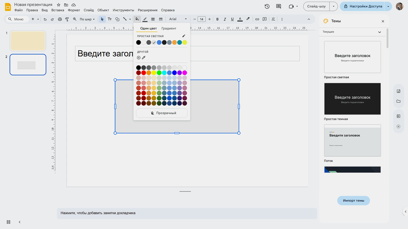The image size is (408, 229).
Task: Click the paint format roller icon
Action: (x=67, y=19)
